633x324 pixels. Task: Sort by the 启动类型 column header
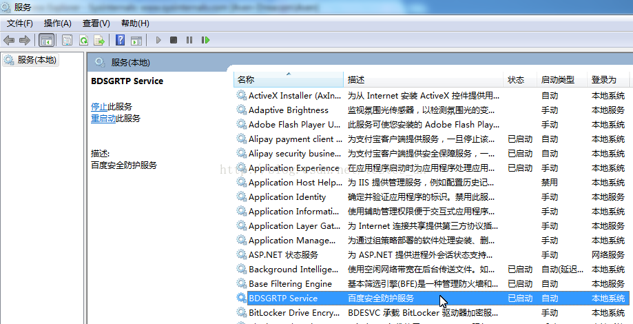562,79
